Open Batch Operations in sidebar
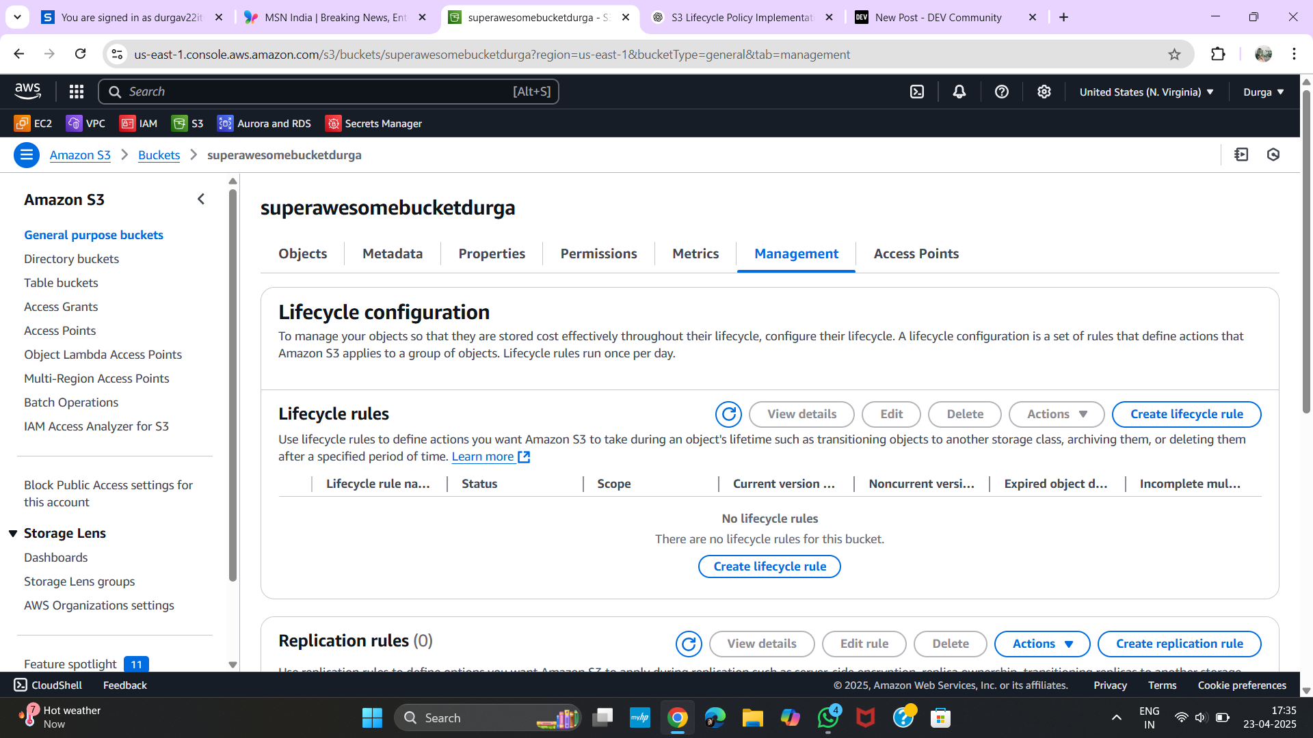The image size is (1313, 738). point(71,402)
